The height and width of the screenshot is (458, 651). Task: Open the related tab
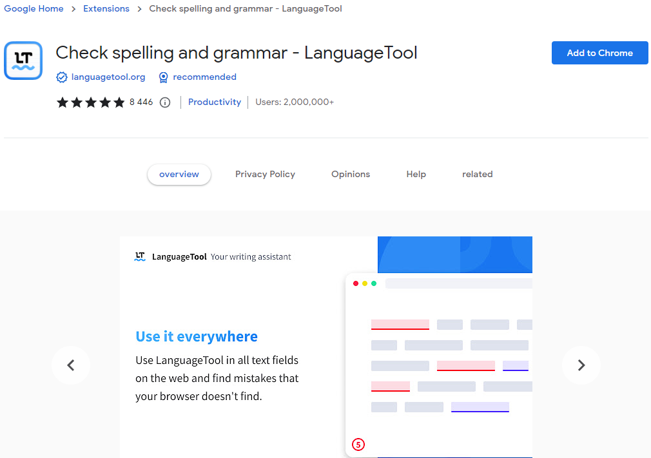click(478, 174)
